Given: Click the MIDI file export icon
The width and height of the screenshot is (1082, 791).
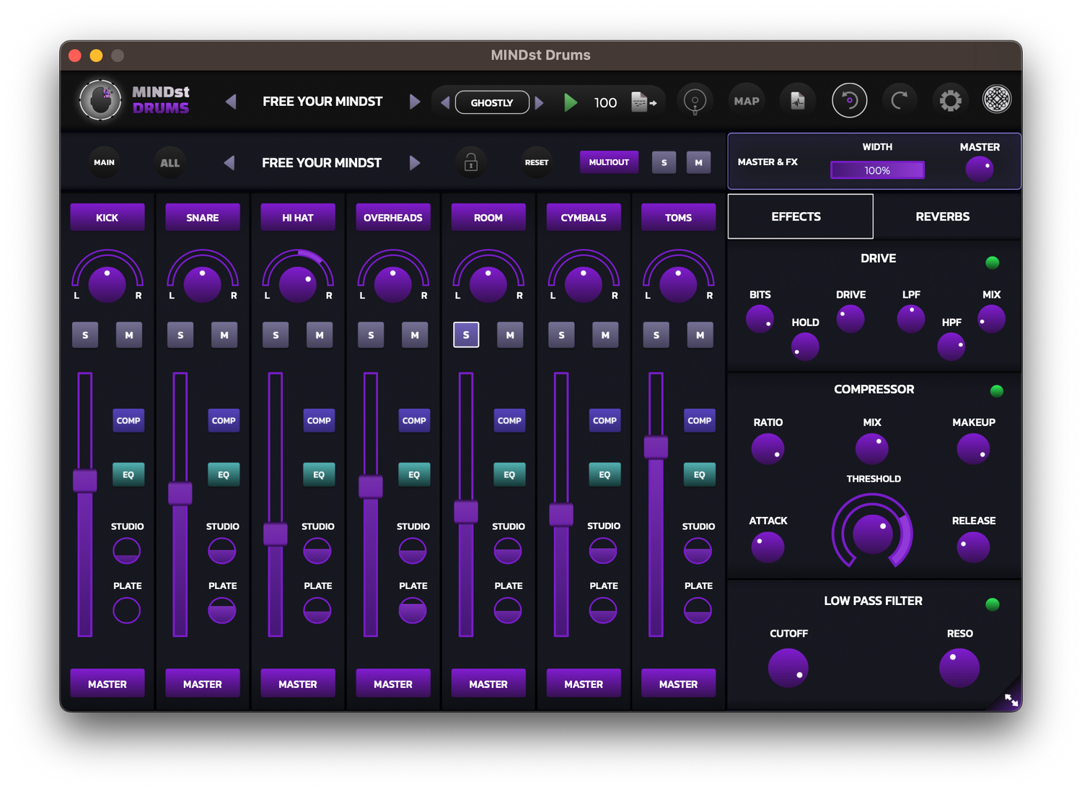Looking at the screenshot, I should tap(643, 102).
